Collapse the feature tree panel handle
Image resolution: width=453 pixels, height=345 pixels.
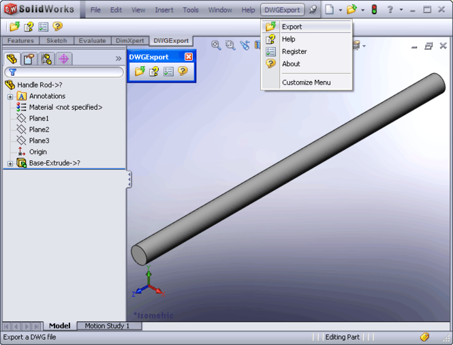[129, 179]
